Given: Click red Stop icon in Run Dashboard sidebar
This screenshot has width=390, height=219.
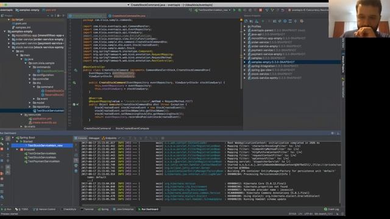Looking at the screenshot, I should [2, 149].
